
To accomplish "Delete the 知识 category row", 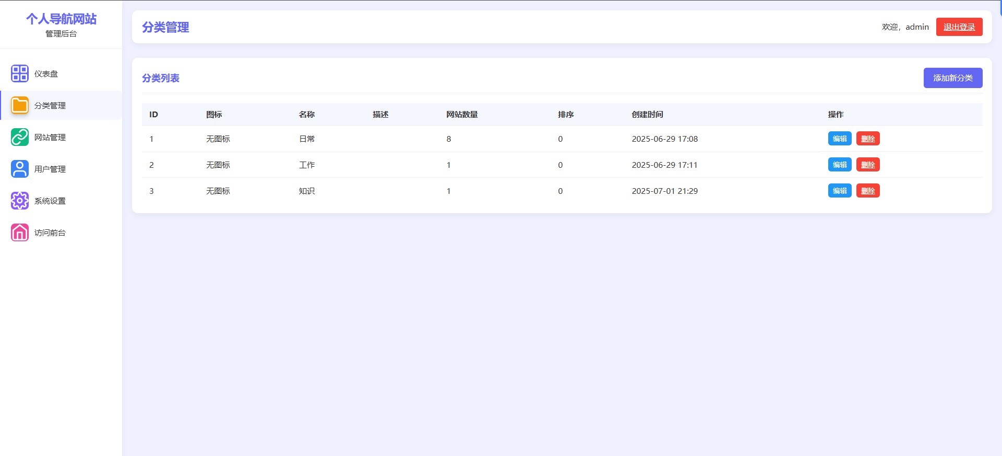I will (x=868, y=191).
